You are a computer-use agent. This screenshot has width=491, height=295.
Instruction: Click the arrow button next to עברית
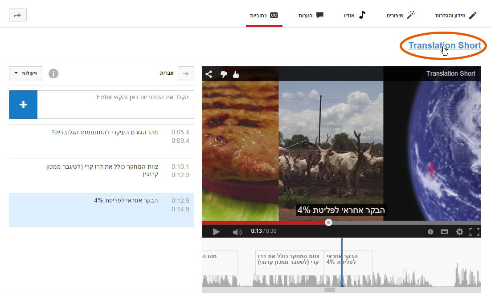coord(186,73)
